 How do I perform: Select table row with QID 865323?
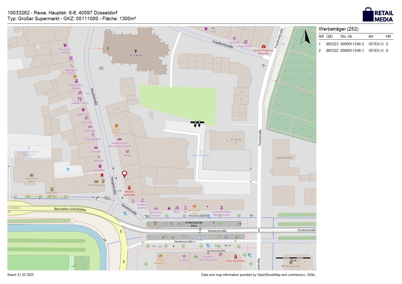coord(356,44)
